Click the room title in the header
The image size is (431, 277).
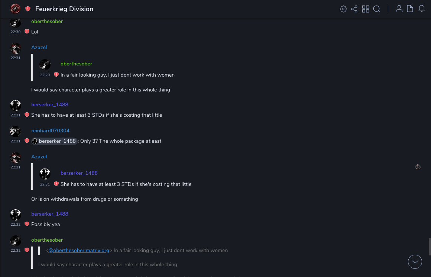pos(64,9)
